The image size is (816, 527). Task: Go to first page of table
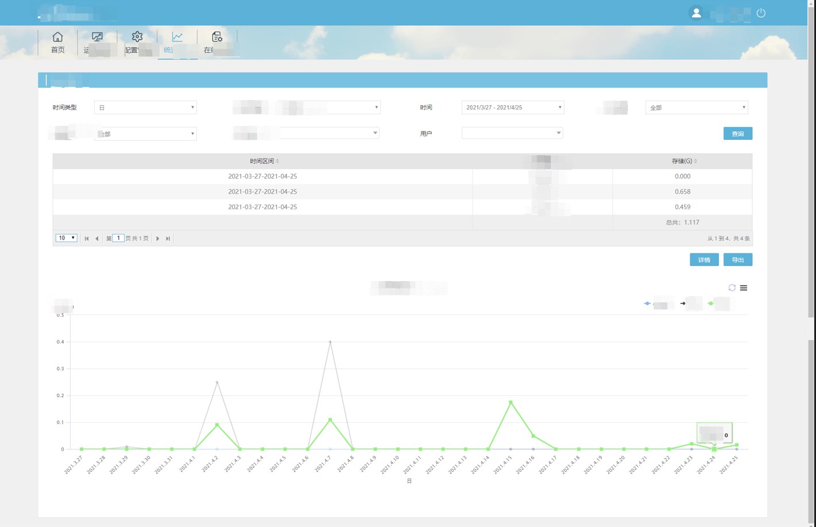[87, 239]
